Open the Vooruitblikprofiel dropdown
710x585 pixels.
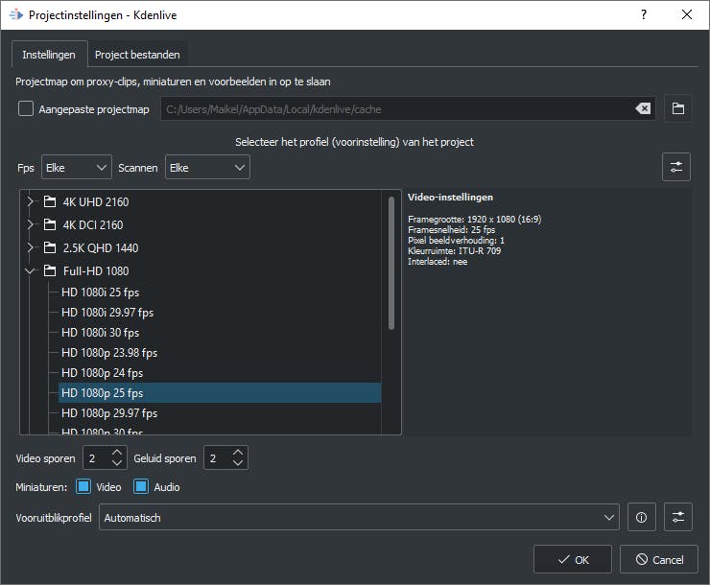pos(359,518)
